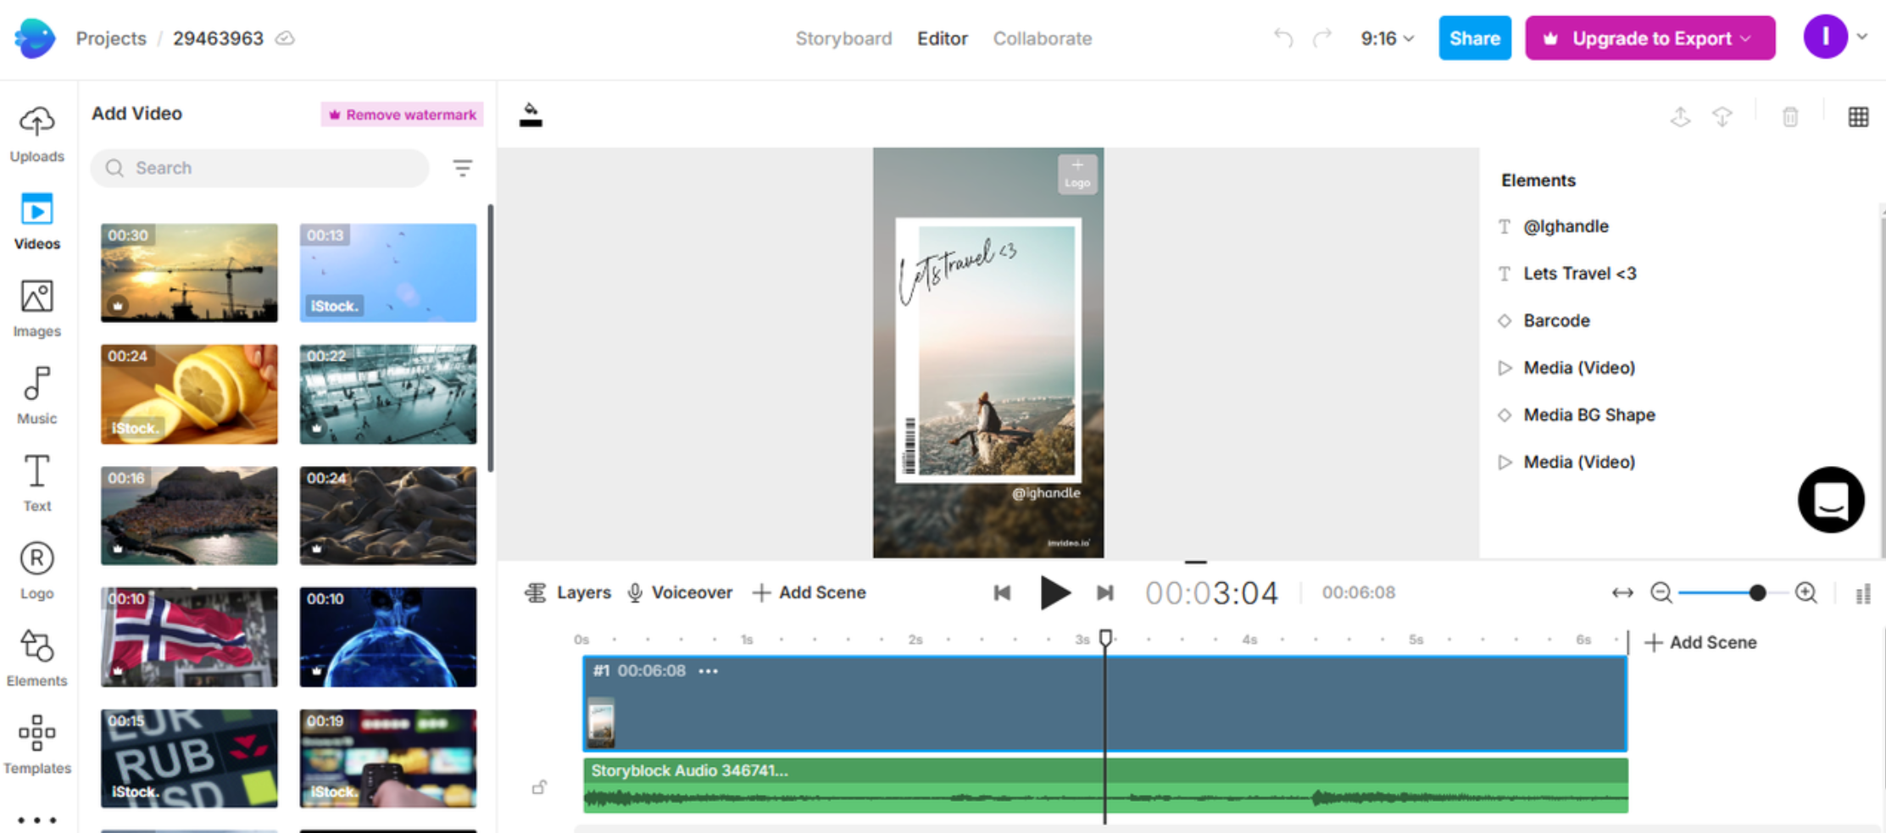Click Remove watermark
The width and height of the screenshot is (1886, 833).
point(402,114)
